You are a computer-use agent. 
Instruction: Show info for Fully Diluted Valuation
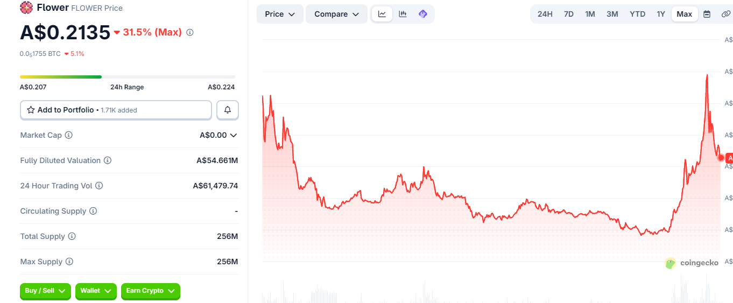pos(108,160)
